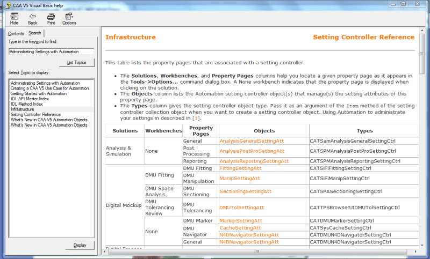Click the horizontal scrollbar thumb
The width and height of the screenshot is (430, 259).
257,251
